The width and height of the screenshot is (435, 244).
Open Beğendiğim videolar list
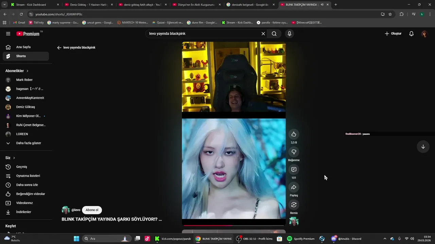[26, 194]
